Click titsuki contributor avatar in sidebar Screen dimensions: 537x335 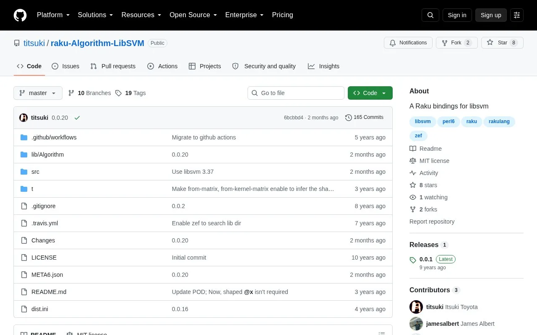click(x=416, y=307)
